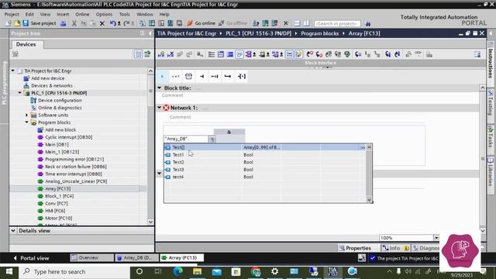Select Main [OB1] block

pyautogui.click(x=57, y=145)
